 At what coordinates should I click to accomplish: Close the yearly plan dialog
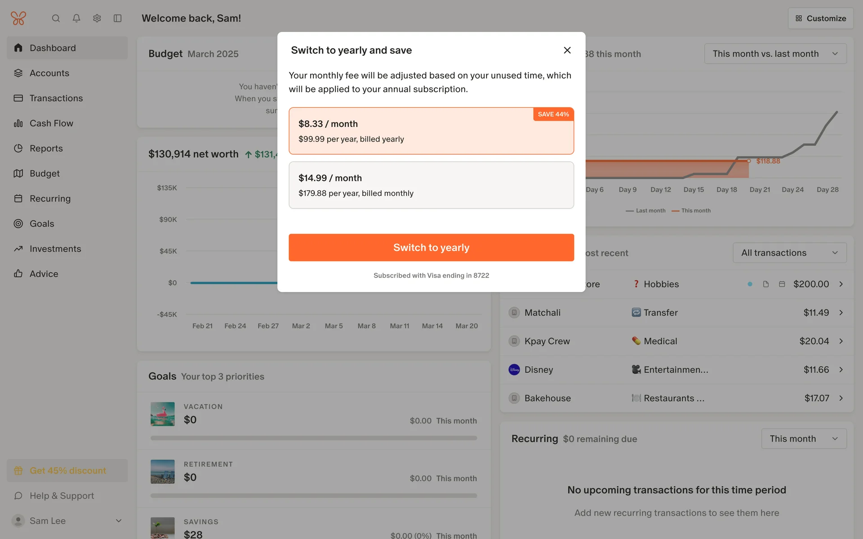[x=567, y=50]
